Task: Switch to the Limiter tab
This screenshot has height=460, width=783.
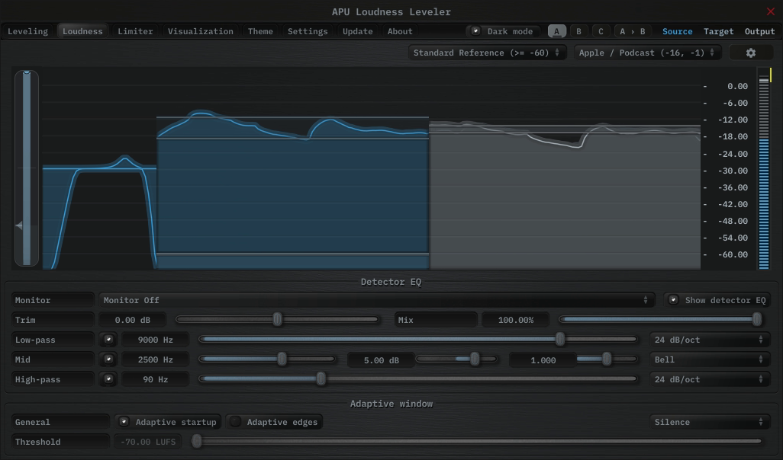Action: coord(135,31)
